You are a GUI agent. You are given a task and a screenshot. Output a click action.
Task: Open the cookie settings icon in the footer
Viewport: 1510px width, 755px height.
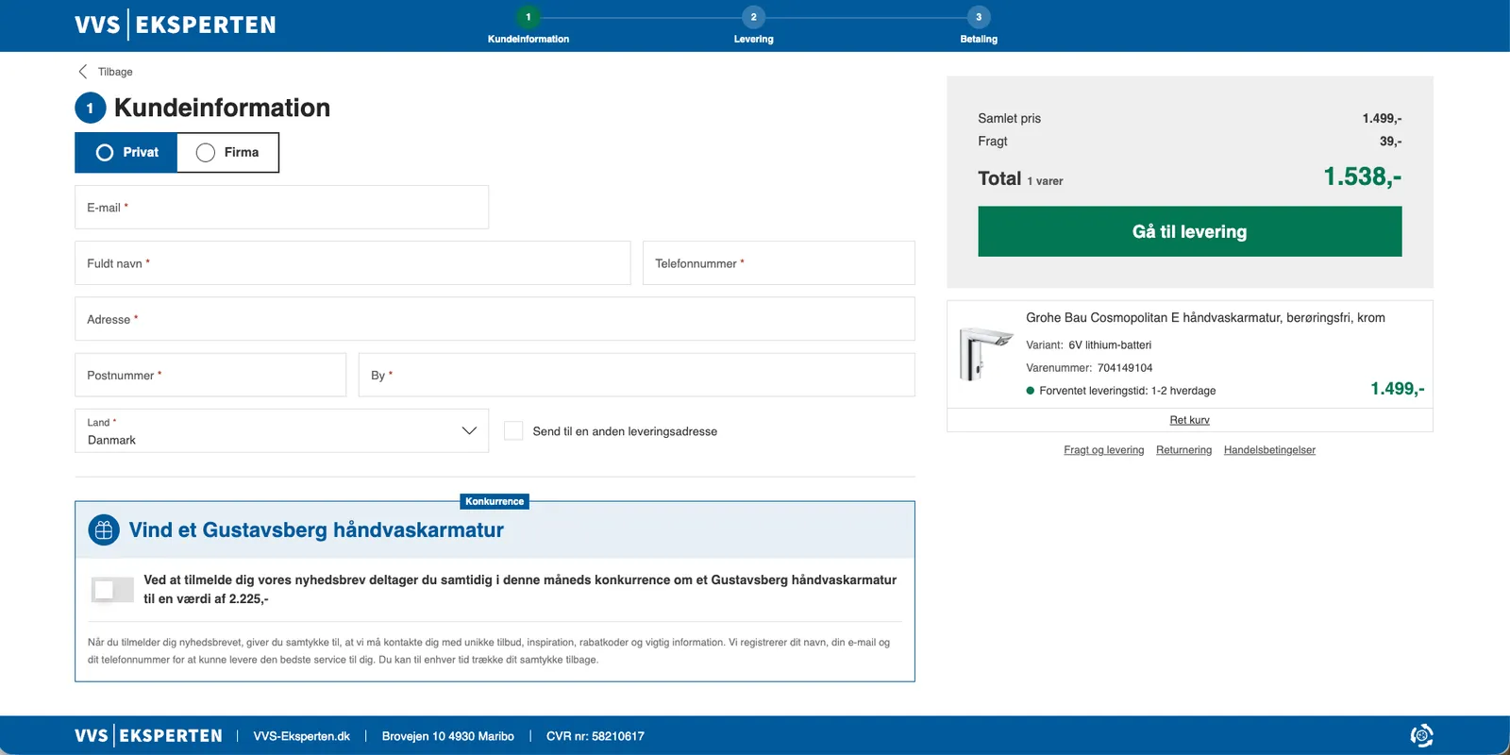pyautogui.click(x=1421, y=735)
